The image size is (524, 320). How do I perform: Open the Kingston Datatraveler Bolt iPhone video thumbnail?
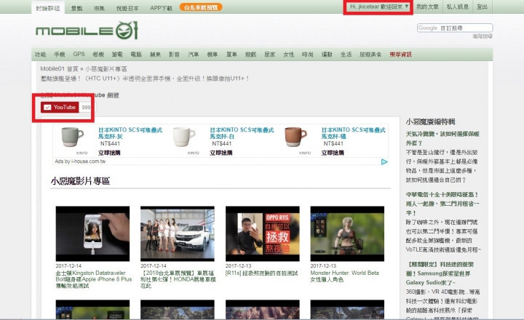[x=92, y=233]
